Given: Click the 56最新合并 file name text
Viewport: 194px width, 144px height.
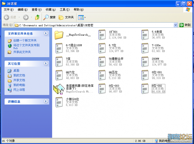Looking at the screenshot, I should tap(116, 59).
